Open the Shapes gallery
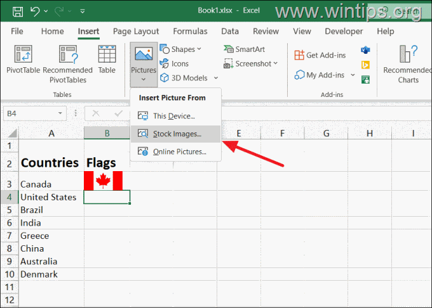The height and width of the screenshot is (308, 432). click(x=180, y=49)
